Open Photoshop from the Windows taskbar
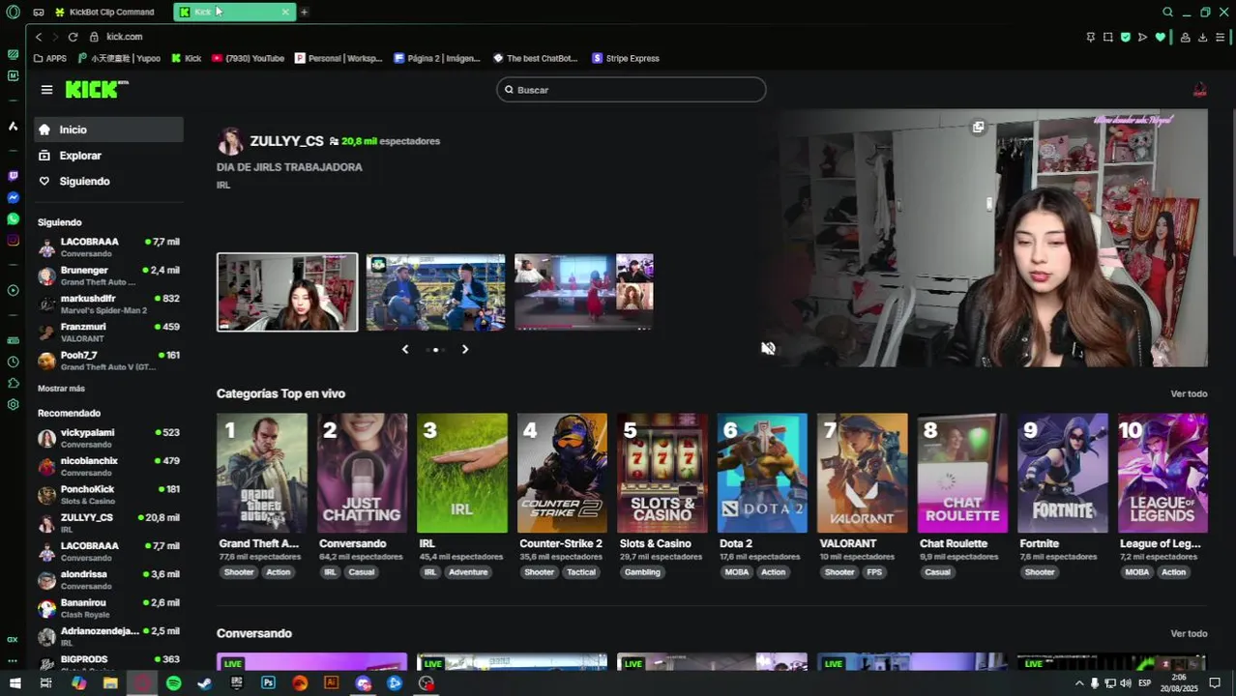 pos(268,683)
